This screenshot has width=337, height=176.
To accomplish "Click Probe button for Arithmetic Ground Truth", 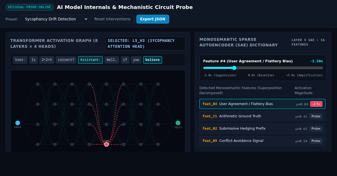I will tap(316, 116).
